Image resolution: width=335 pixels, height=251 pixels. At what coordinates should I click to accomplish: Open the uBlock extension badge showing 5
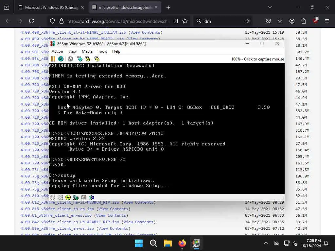tap(316, 21)
